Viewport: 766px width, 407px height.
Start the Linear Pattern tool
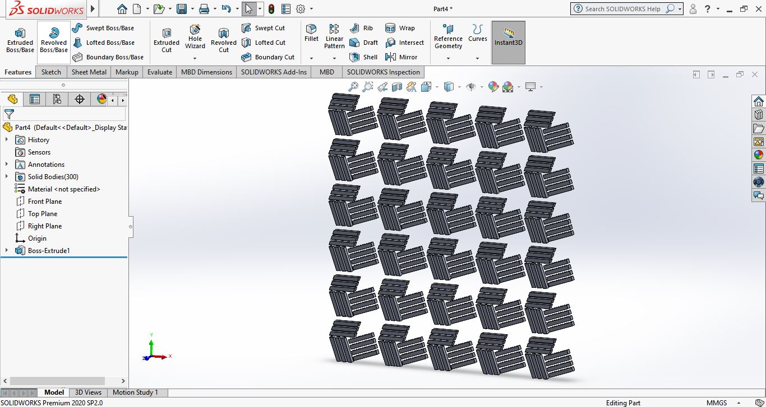tap(334, 37)
